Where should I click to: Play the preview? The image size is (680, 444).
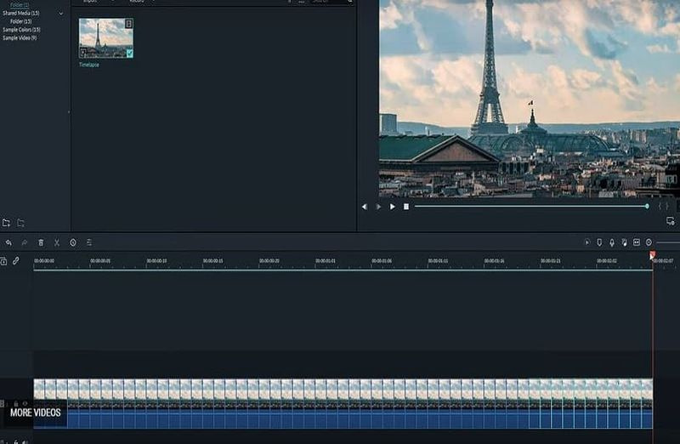[392, 207]
